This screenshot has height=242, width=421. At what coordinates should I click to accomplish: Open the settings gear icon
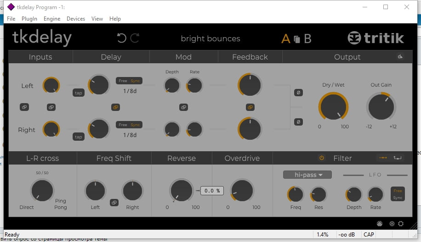click(x=401, y=224)
